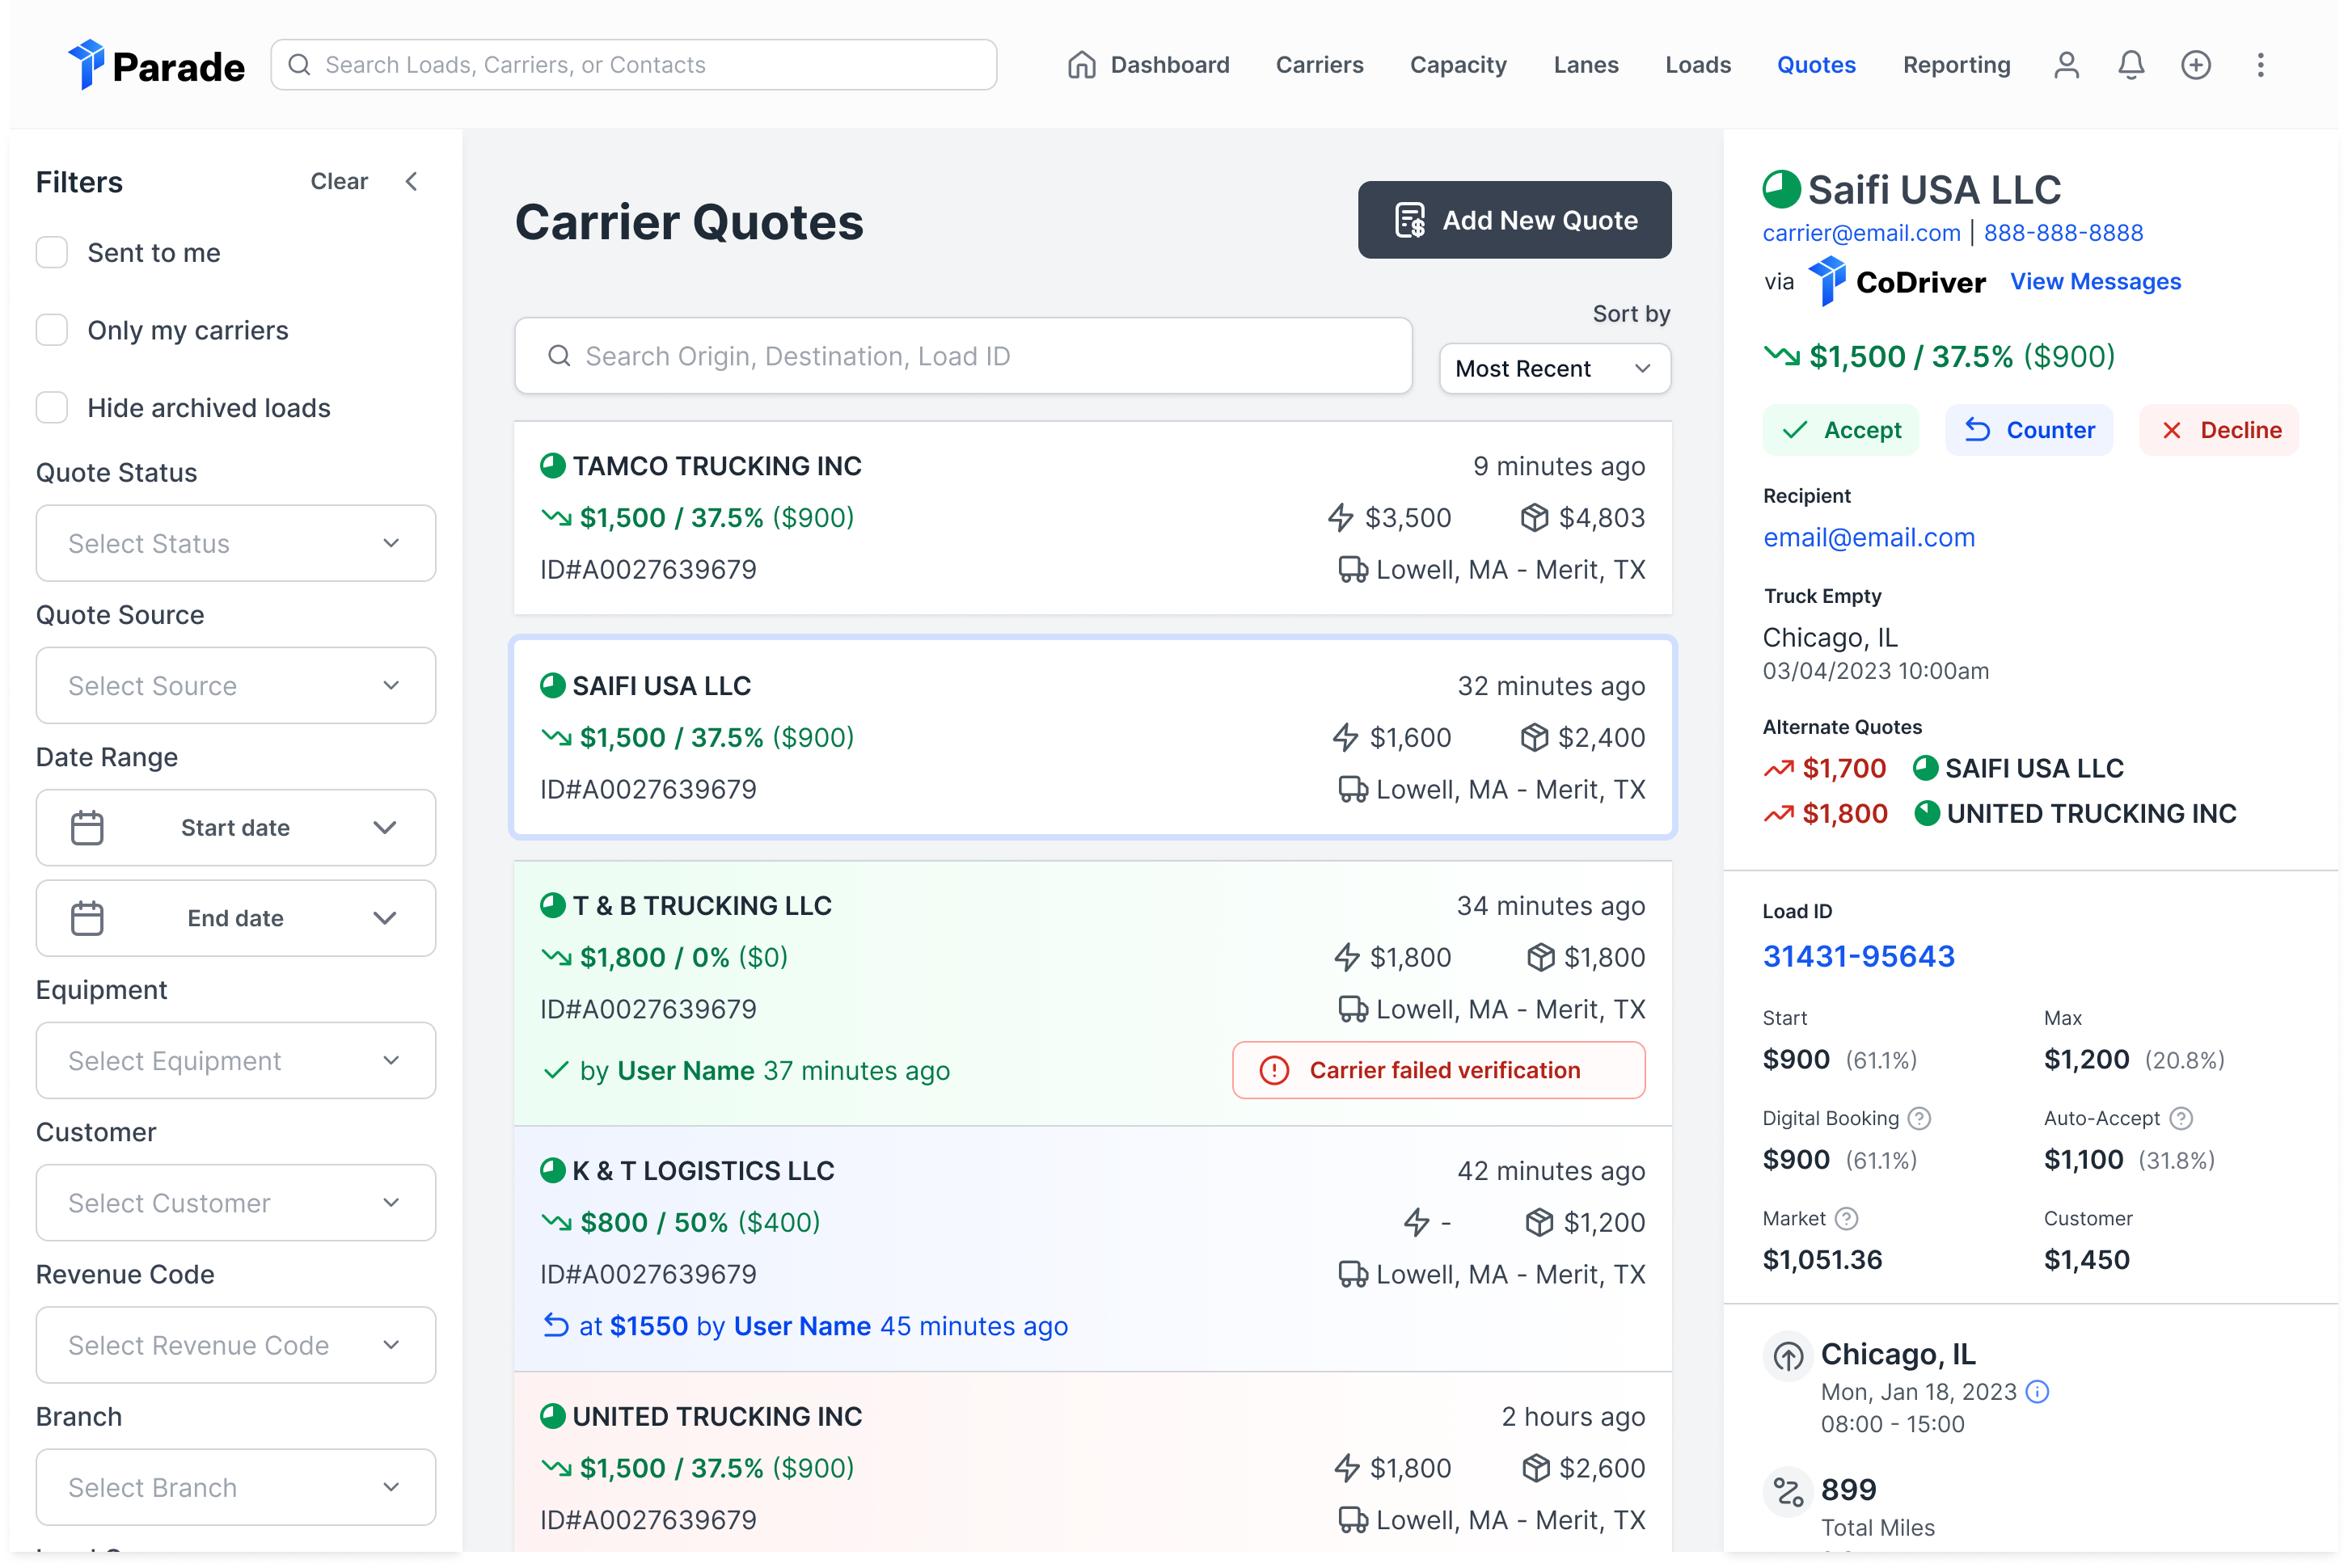2348x1568 pixels.
Task: Collapse the Filters panel with arrow icon
Action: (x=412, y=181)
